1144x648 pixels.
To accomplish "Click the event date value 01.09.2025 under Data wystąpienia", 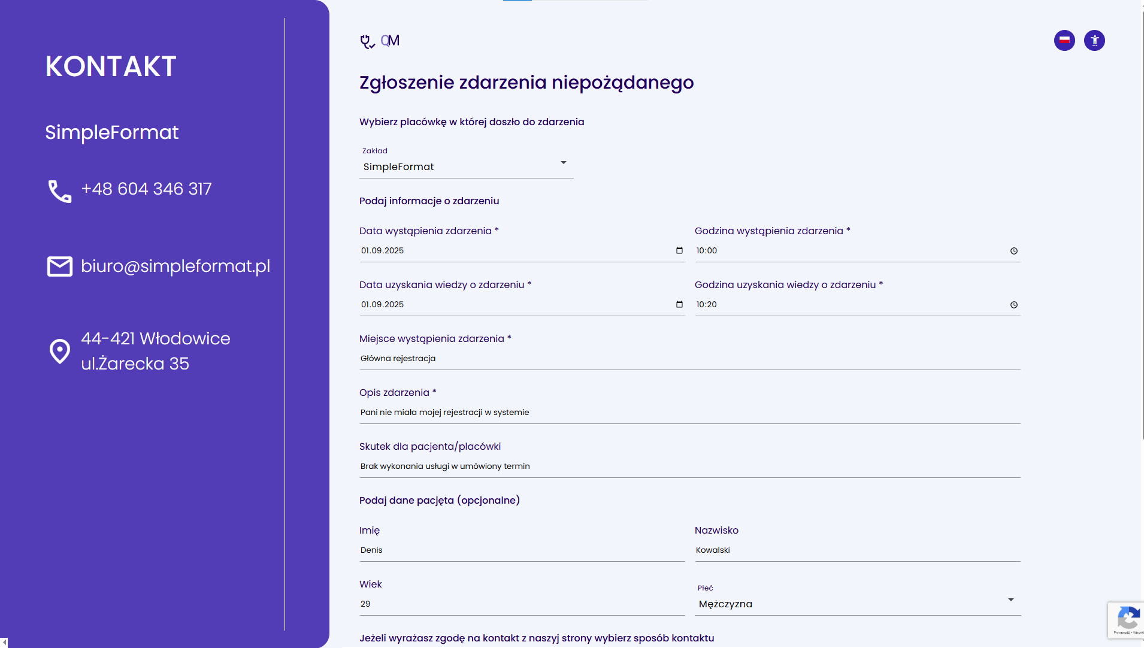I will [x=383, y=250].
